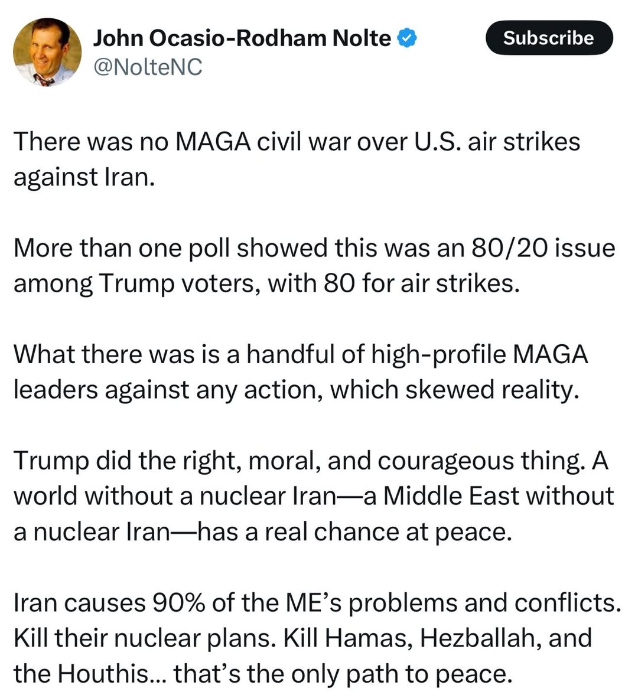The height and width of the screenshot is (698, 638).
Task: Click the paragraph starting 'Trump did the right'
Action: pyautogui.click(x=314, y=497)
